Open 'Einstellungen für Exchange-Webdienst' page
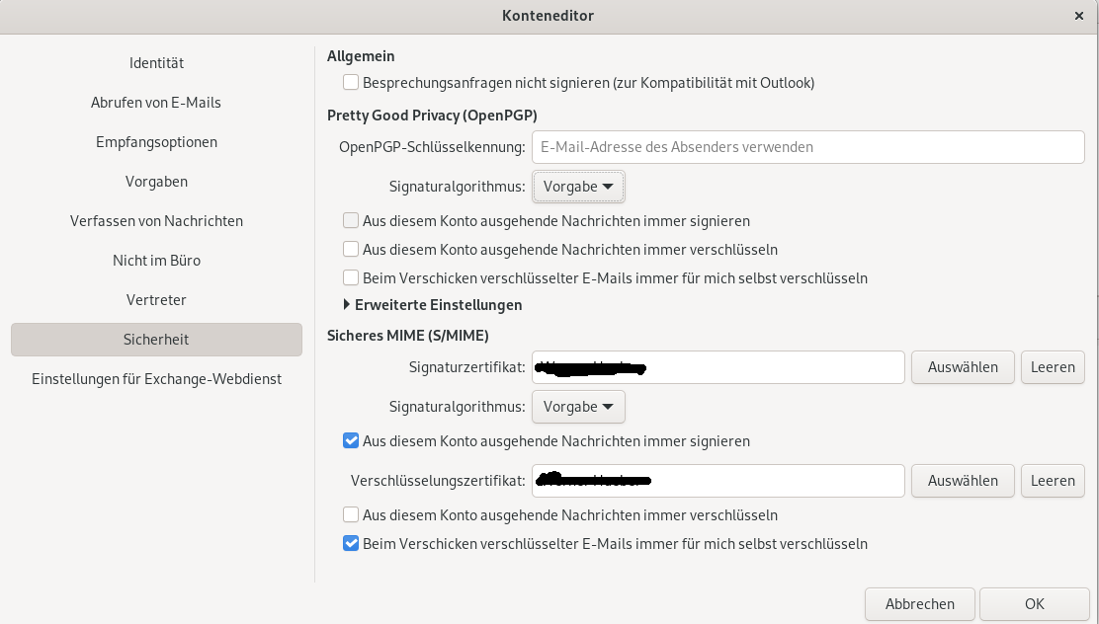 coord(156,379)
